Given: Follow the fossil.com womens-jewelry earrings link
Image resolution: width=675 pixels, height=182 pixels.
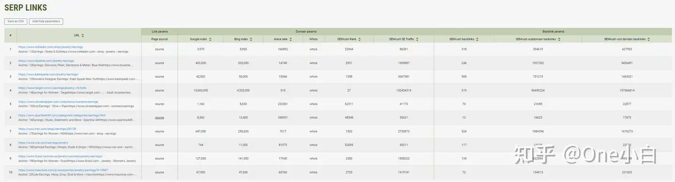Looking at the screenshot, I should coord(60,156).
